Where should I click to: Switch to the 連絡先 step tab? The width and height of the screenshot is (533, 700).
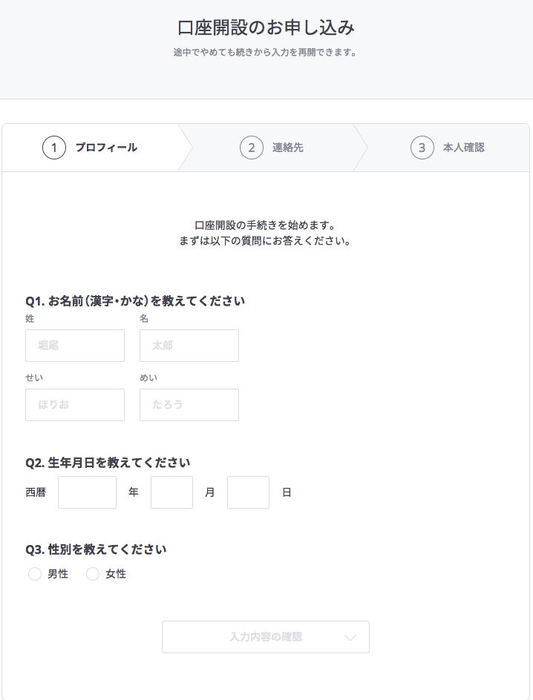(x=272, y=148)
